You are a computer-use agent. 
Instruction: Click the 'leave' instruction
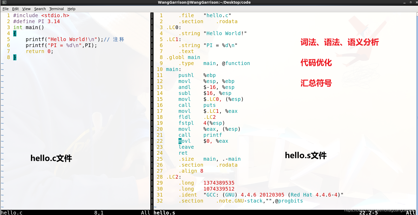pos(186,147)
